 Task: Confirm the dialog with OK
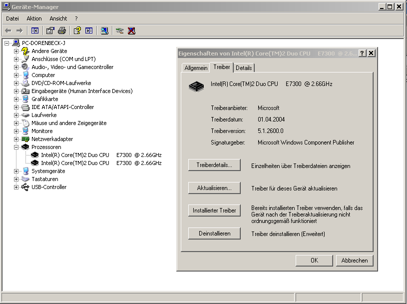coord(314,260)
